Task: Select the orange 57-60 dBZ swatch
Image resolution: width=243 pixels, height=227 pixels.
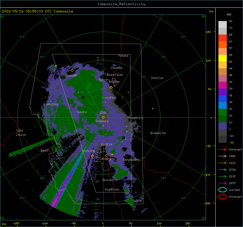Action: [x=222, y=45]
